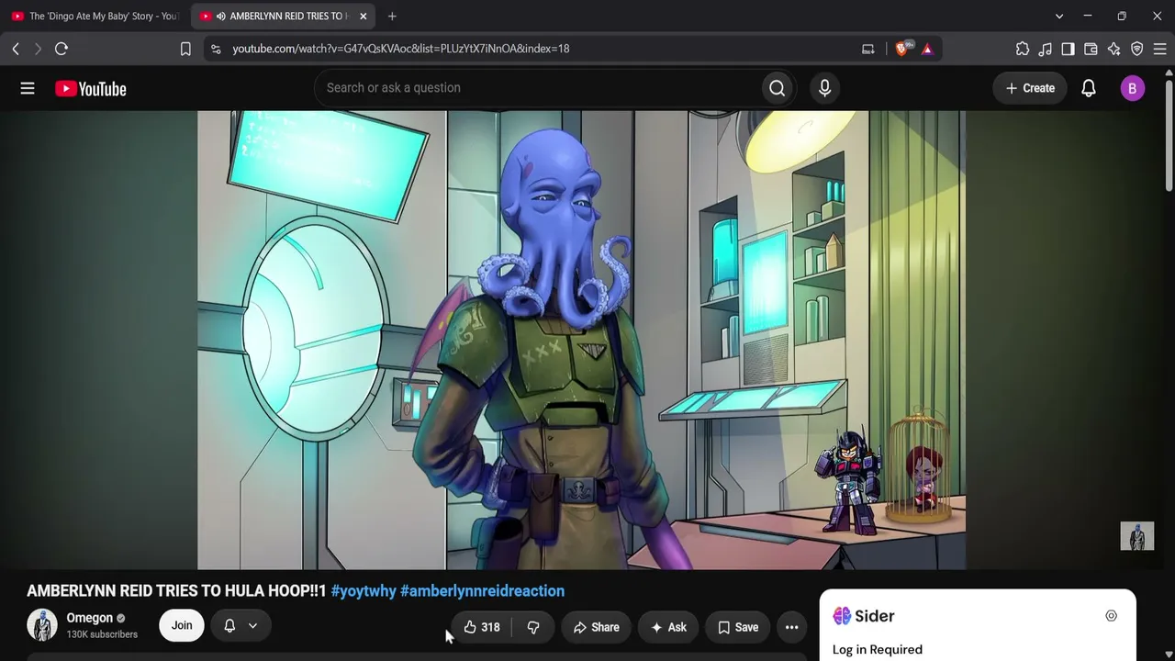Join the Omegon channel
1175x661 pixels.
pyautogui.click(x=182, y=626)
